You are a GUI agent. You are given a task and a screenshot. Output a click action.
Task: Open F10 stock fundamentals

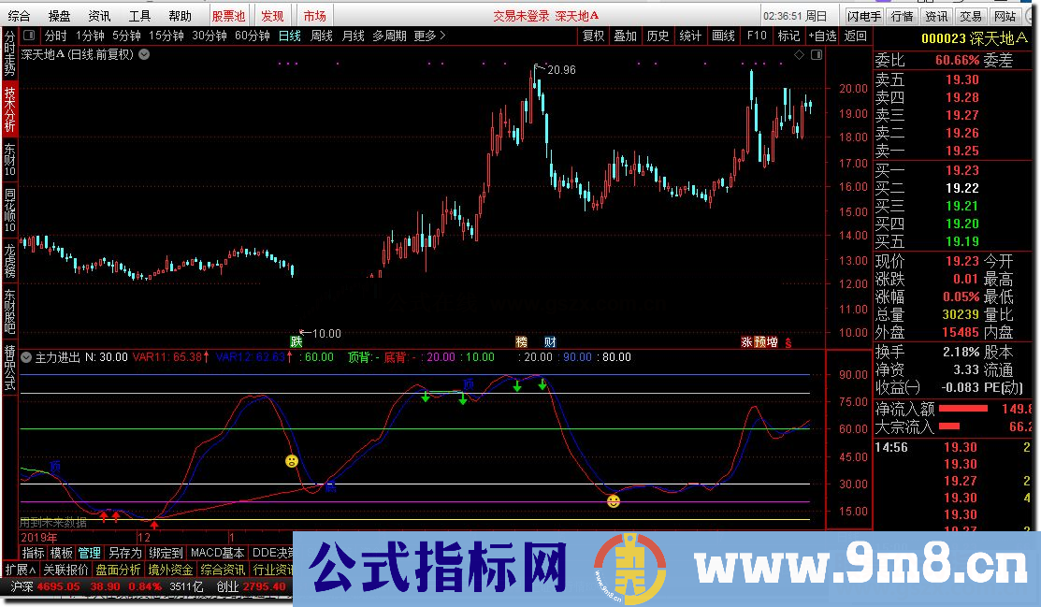pos(754,36)
